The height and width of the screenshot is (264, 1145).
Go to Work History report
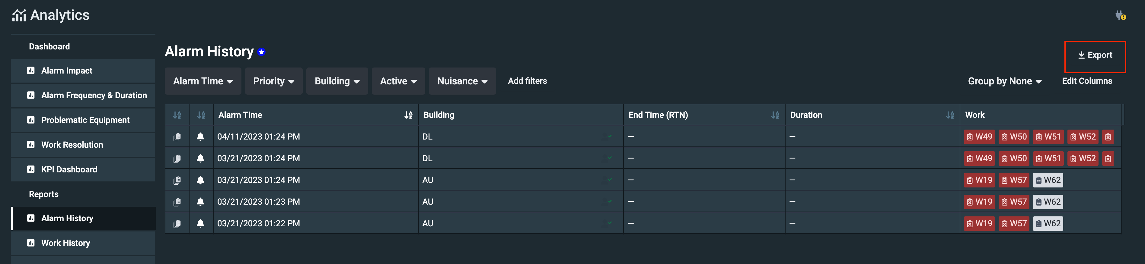point(65,243)
